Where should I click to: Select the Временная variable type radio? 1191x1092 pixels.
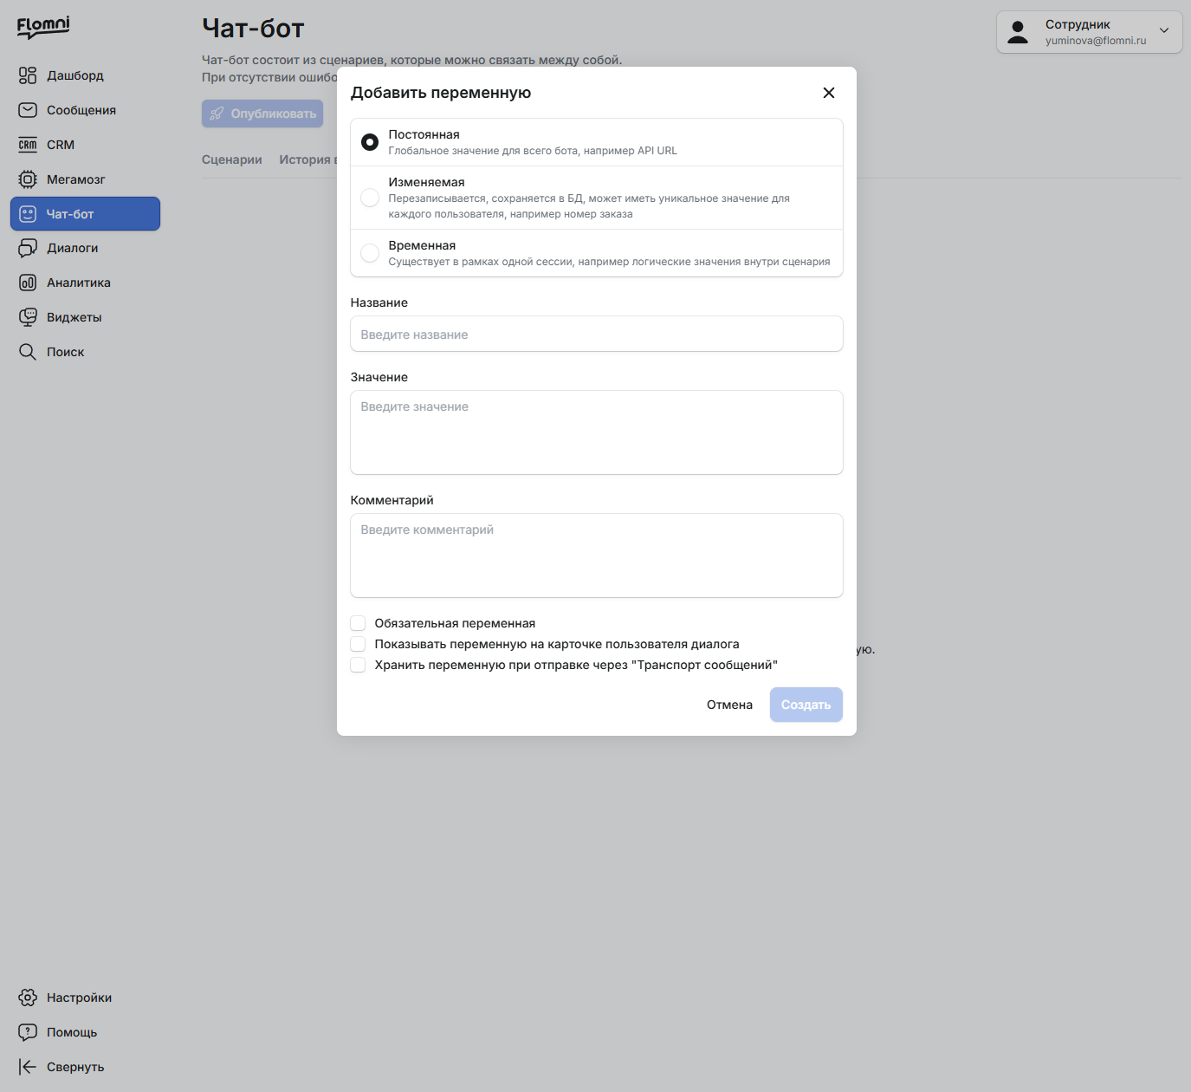tap(370, 253)
